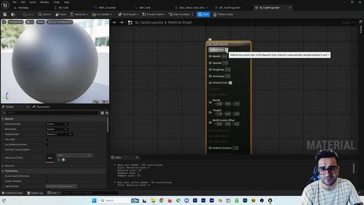364x205 pixels.
Task: Open the Help menu
Action: click(x=67, y=2)
